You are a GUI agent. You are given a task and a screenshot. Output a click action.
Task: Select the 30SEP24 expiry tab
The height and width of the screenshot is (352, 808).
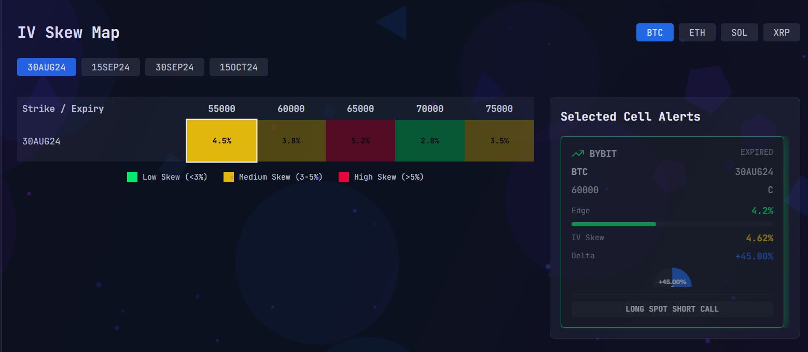click(175, 67)
